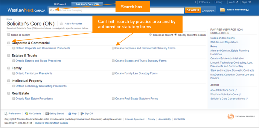
Task: Check Ontario Corporate and Commercial Statutory Forms box
Action: click(x=113, y=48)
